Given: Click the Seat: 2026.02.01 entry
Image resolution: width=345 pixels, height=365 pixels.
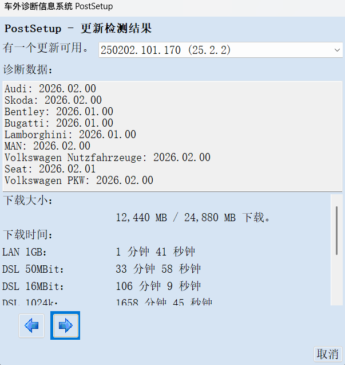Looking at the screenshot, I should [50, 169].
